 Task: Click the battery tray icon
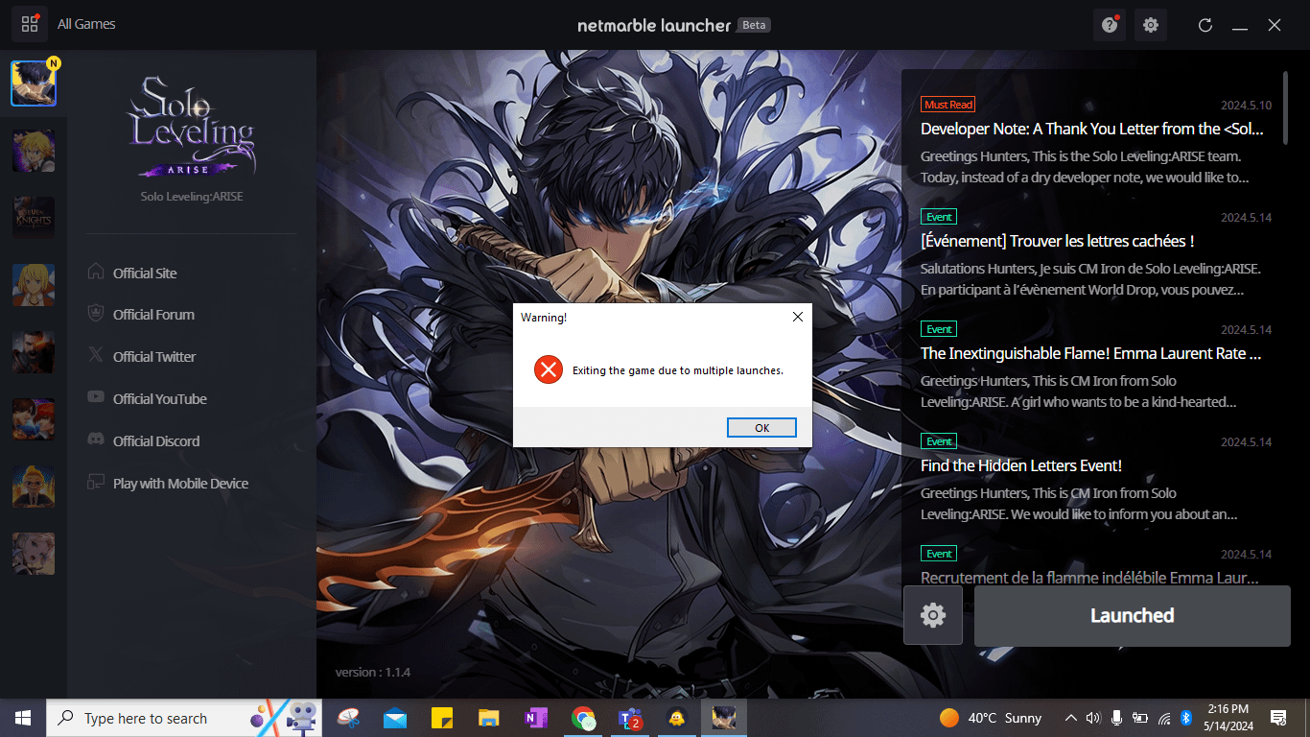point(1140,718)
